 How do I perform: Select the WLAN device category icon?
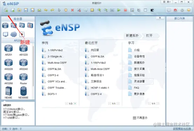22,25
